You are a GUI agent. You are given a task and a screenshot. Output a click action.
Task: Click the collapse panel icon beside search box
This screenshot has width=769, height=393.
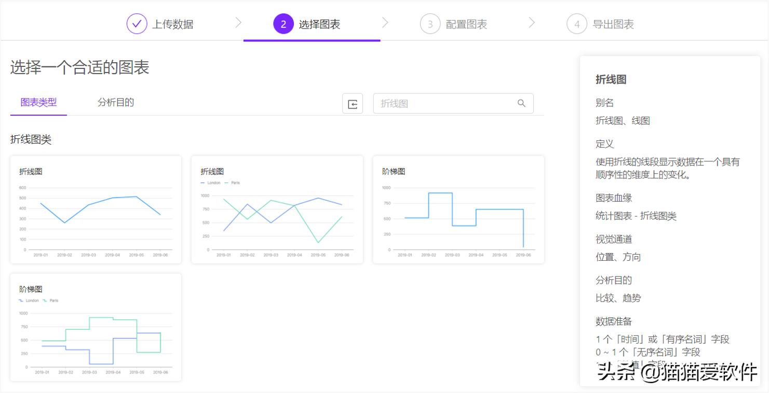353,104
